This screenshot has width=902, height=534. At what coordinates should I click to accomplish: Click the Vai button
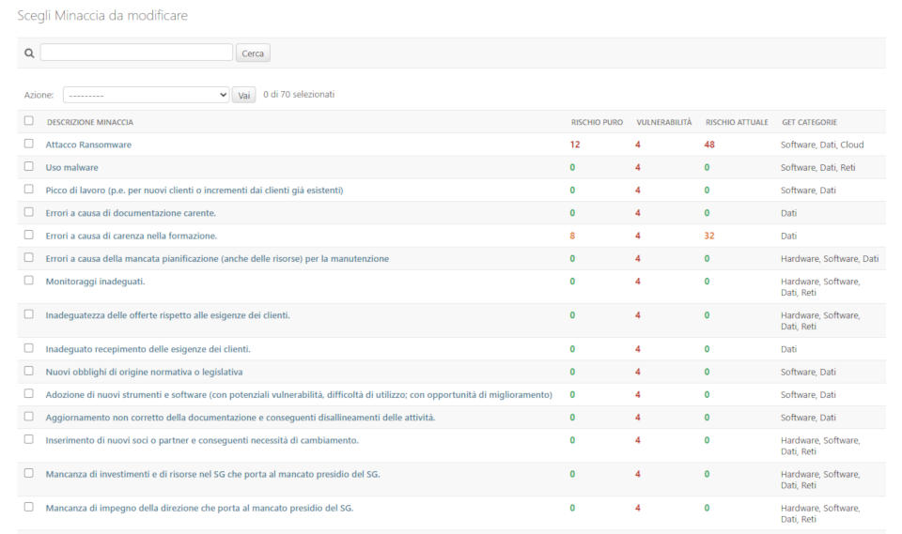coord(243,95)
